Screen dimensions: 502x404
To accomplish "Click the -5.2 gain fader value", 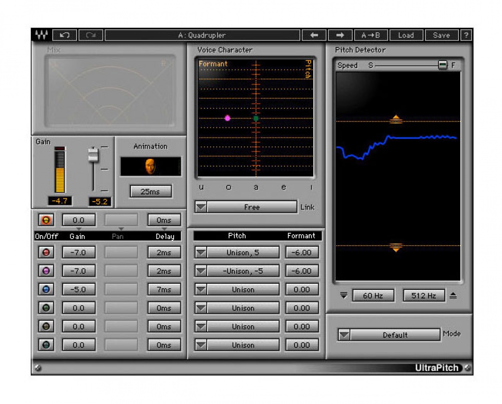I will (100, 202).
